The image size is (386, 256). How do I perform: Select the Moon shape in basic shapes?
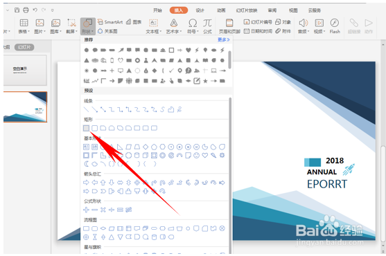86,164
